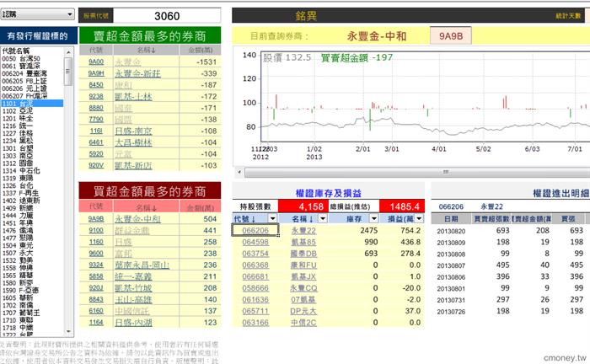Open the 損益 column filter arrow
This screenshot has height=364, width=590.
[x=419, y=218]
